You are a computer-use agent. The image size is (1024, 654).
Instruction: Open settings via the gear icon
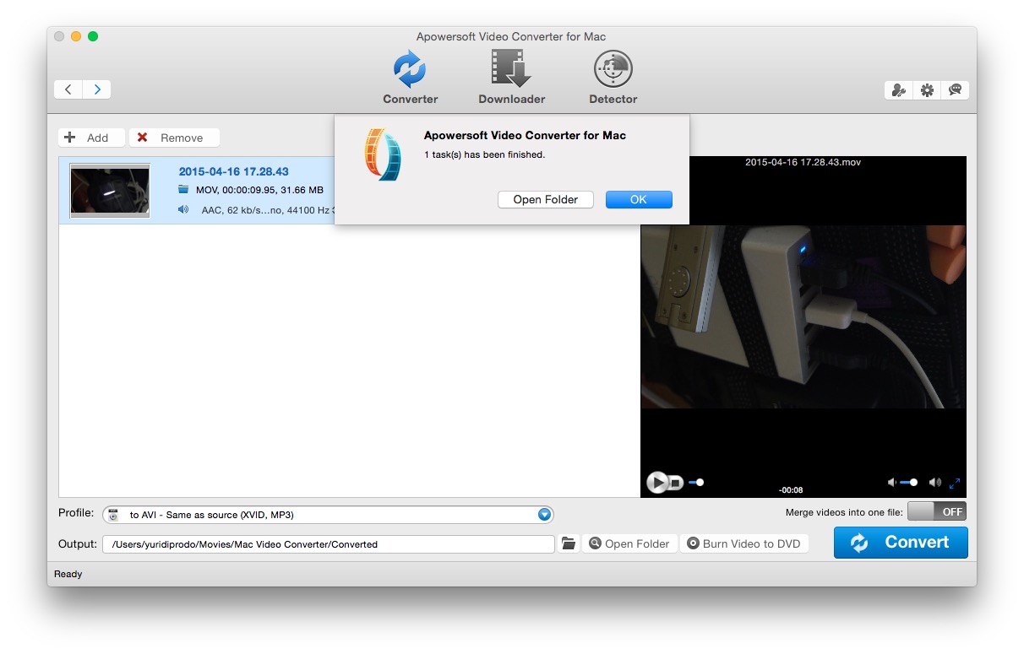point(927,90)
